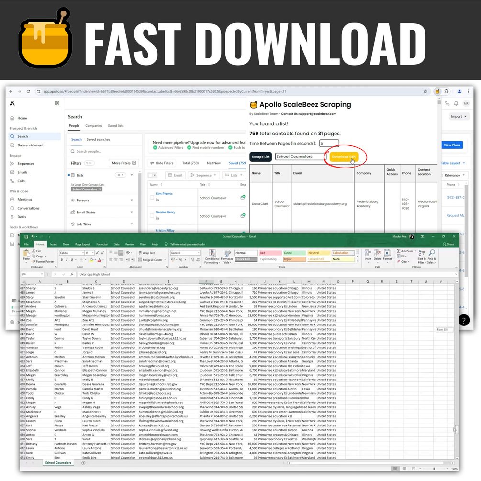The height and width of the screenshot is (481, 481).
Task: Select Cut in the Excel Clipboard group
Action: point(36,251)
